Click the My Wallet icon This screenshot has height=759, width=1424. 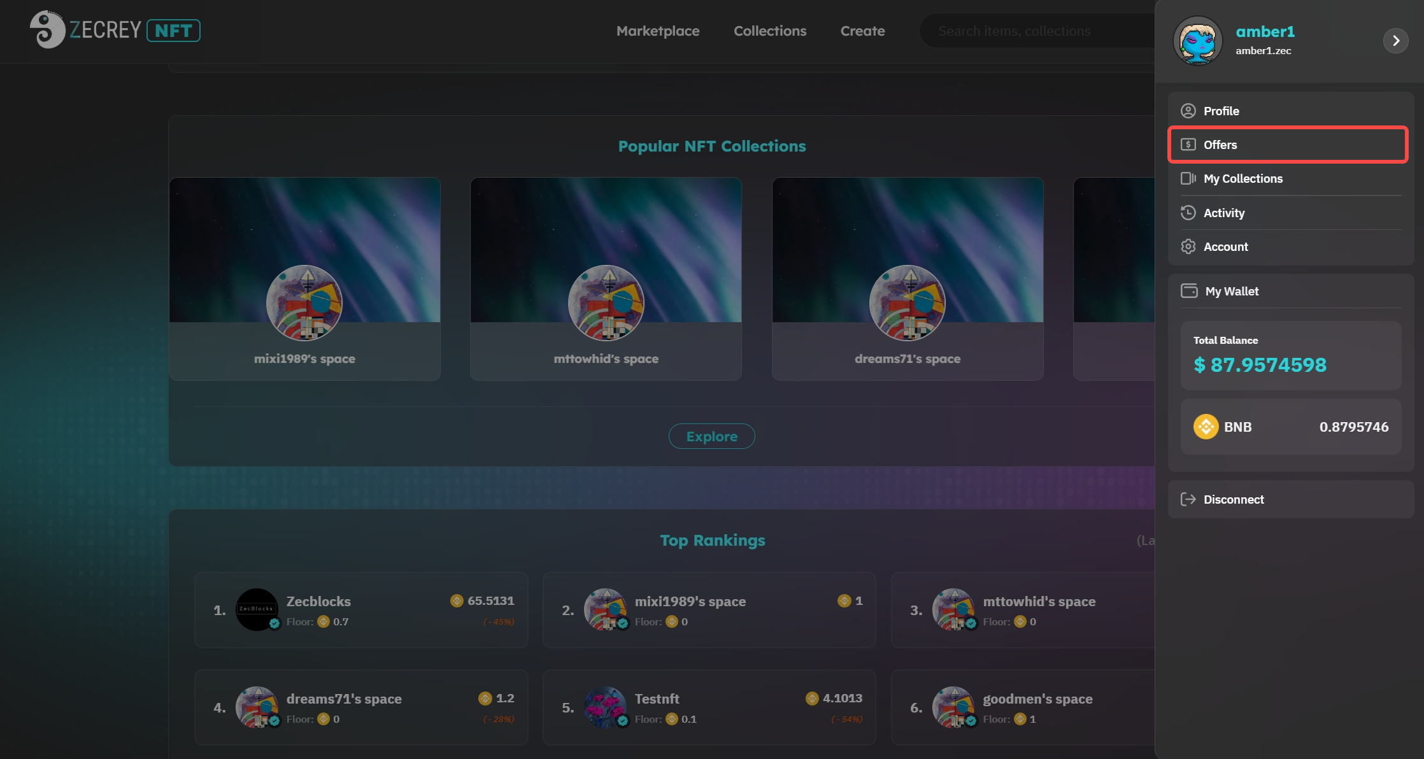pyautogui.click(x=1188, y=291)
